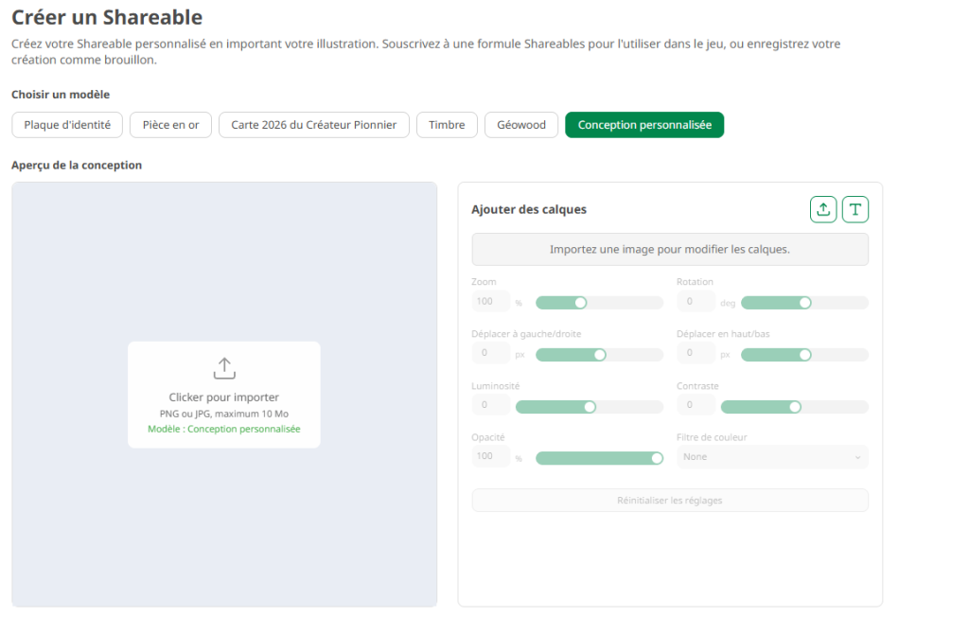Adjust the Zoom slider

[x=599, y=303]
